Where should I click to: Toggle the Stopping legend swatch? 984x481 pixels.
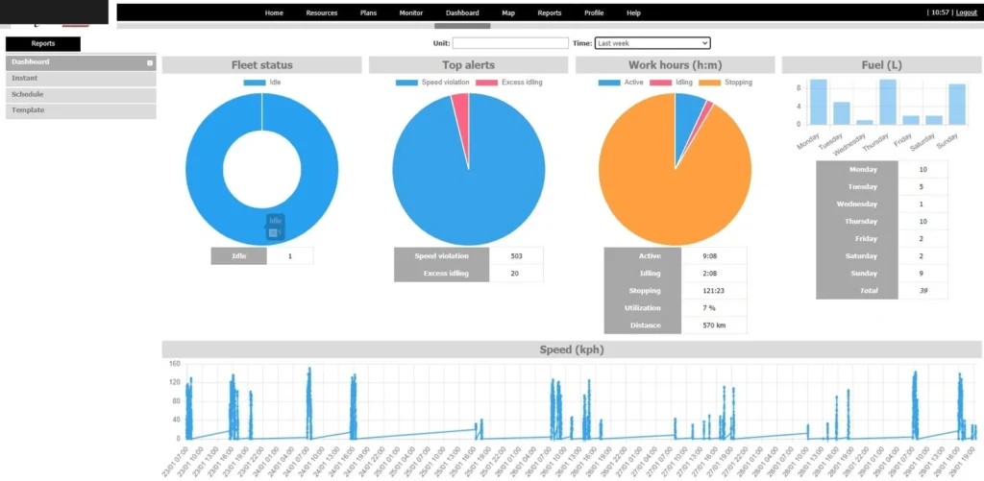click(x=710, y=83)
